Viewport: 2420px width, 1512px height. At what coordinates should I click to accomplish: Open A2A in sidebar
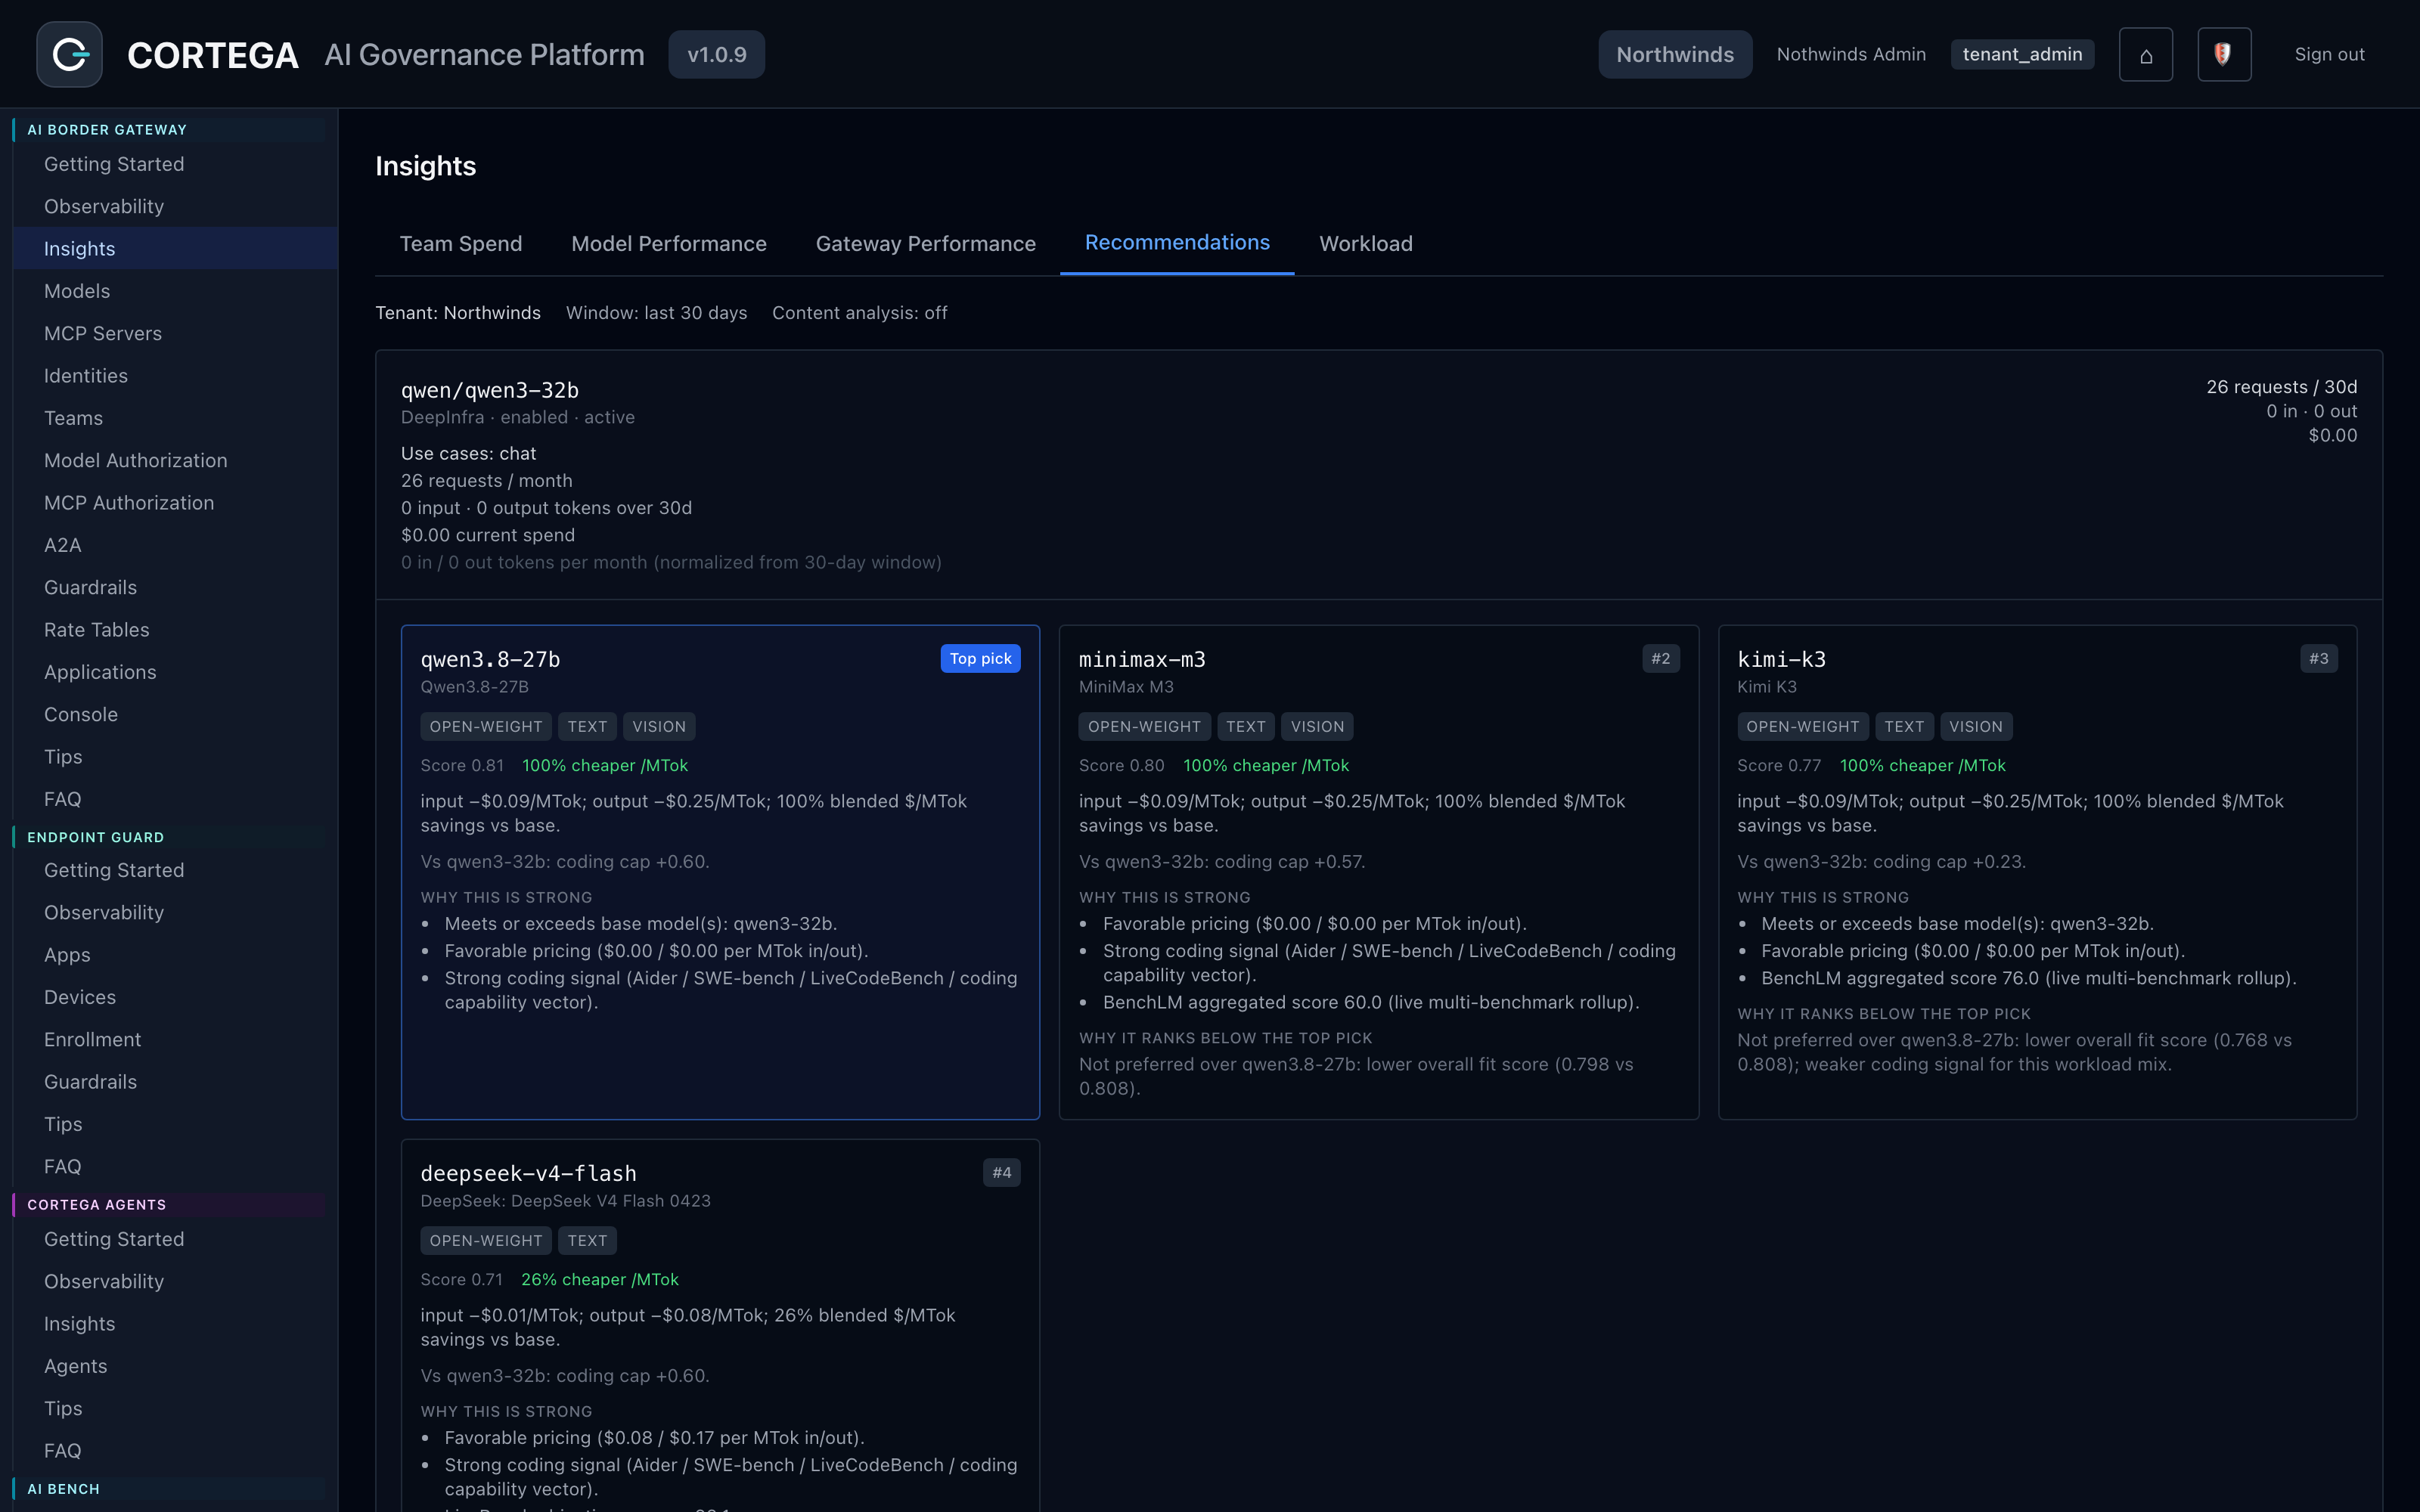pyautogui.click(x=175, y=545)
